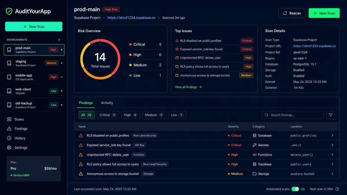Click Top Issues icon for Unprotected RPC
Screen dimensions: 347x195
177,58
